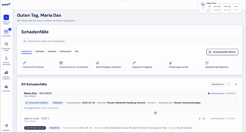The width and height of the screenshot is (246, 133).
Task: Click Haftpflicht badge on albert reuß case
Action: (54, 128)
